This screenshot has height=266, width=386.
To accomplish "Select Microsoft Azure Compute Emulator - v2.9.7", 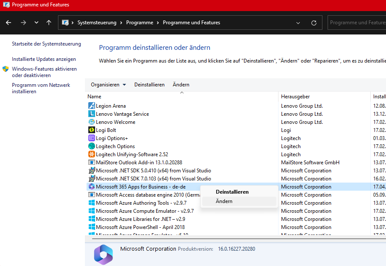I will tap(145, 211).
